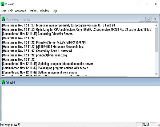Click the 'Created by: Scott J. Kurowski' line
The width and height of the screenshot is (160, 127).
37,51
